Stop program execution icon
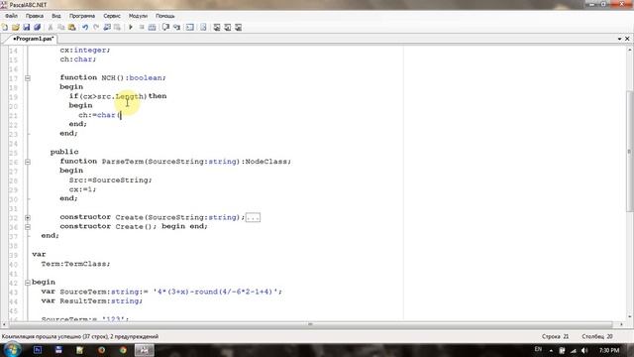634x357 pixels. [142, 27]
